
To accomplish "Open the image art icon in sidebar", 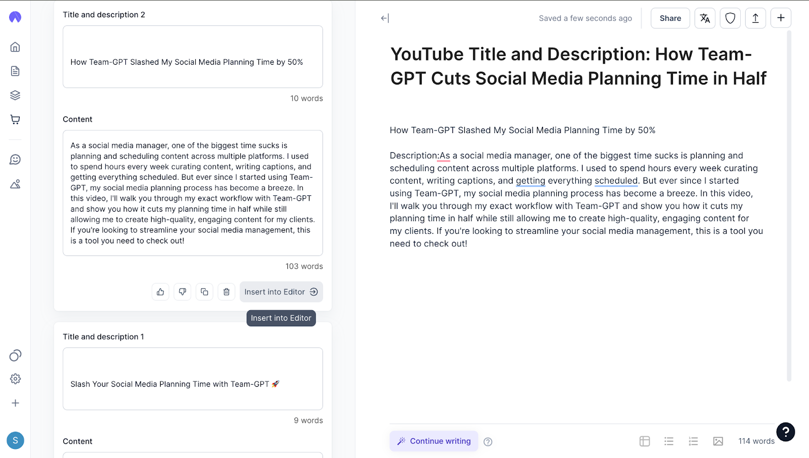I will click(x=15, y=184).
